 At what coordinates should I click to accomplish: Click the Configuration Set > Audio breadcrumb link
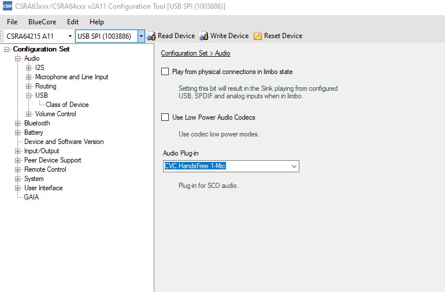pos(195,53)
